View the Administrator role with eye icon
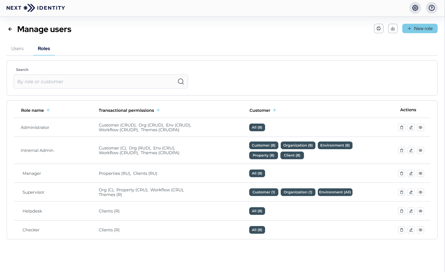 421,127
